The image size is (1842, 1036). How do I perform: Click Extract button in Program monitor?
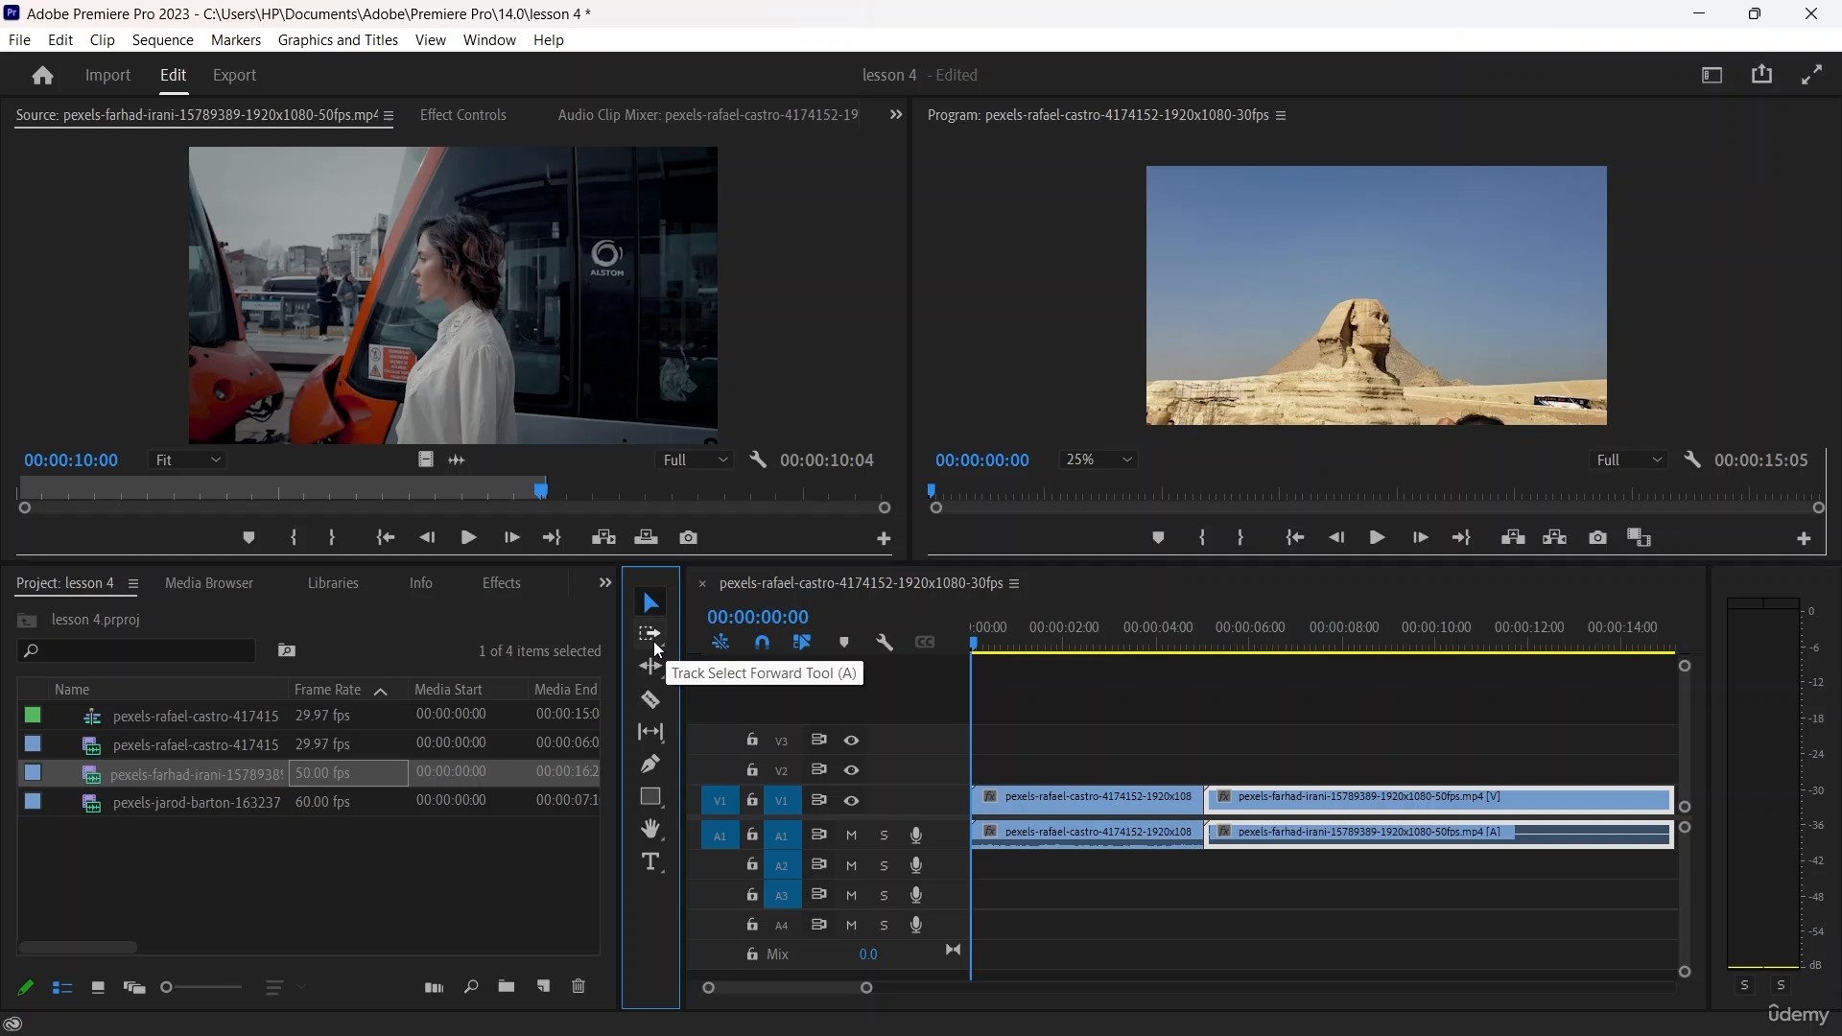(x=1555, y=538)
